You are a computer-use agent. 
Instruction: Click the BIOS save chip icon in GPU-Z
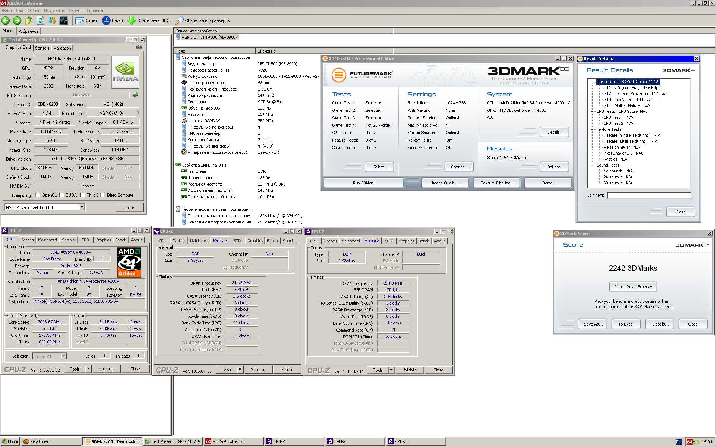pyautogui.click(x=135, y=95)
